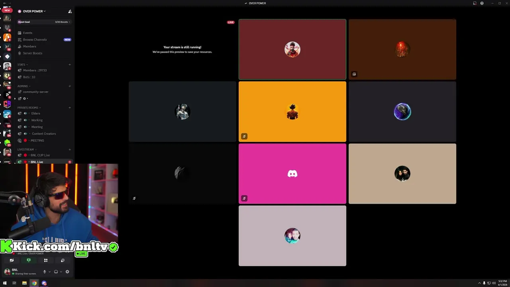Screen dimensions: 510x287
Task: Open Discord from the taskbar
Action: 44,283
